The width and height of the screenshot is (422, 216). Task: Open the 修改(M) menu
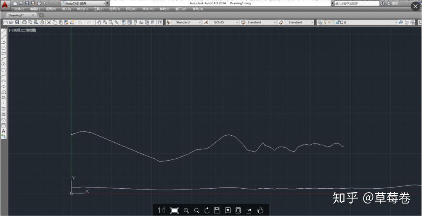tap(148, 9)
